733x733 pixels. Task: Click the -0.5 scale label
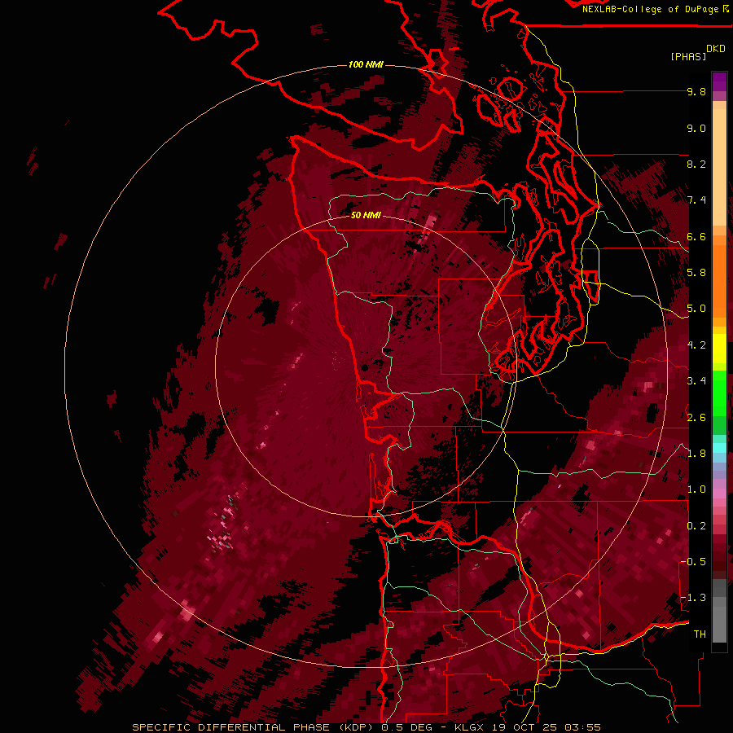(694, 562)
